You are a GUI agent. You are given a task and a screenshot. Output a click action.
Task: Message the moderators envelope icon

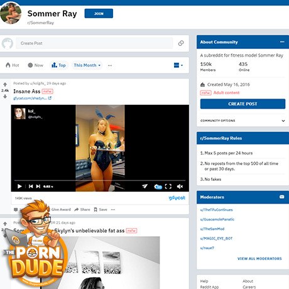(x=282, y=197)
